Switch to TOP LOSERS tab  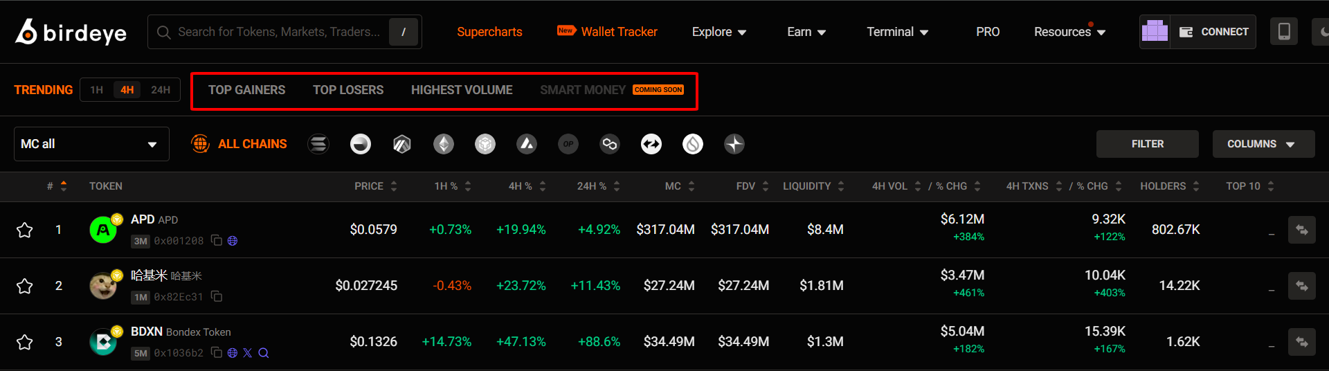[348, 90]
